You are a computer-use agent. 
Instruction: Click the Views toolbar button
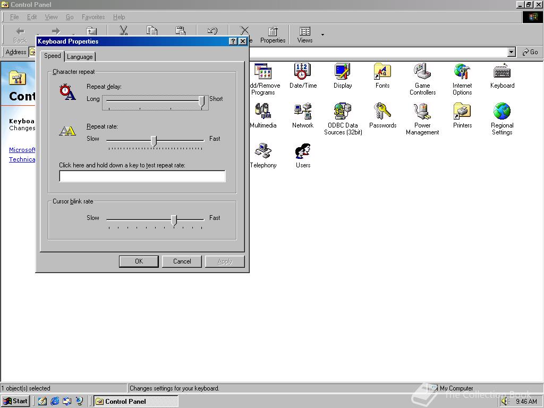304,35
